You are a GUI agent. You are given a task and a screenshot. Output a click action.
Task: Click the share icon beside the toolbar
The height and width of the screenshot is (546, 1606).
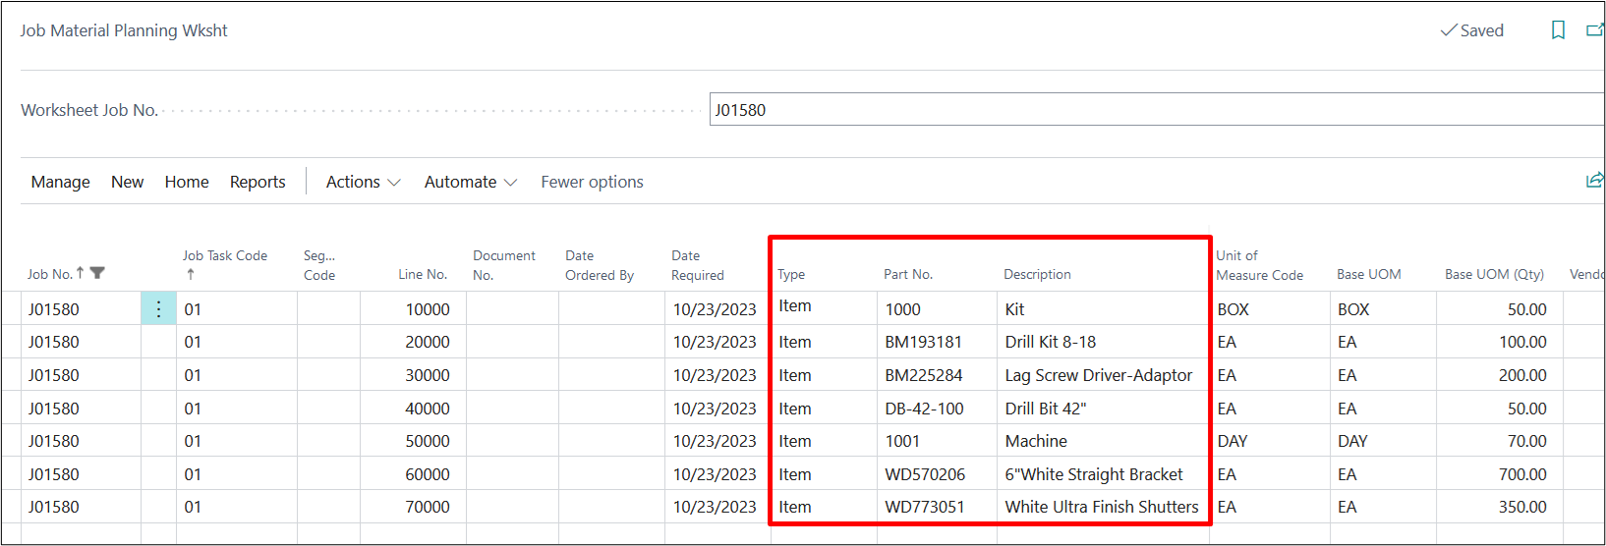[x=1594, y=181]
